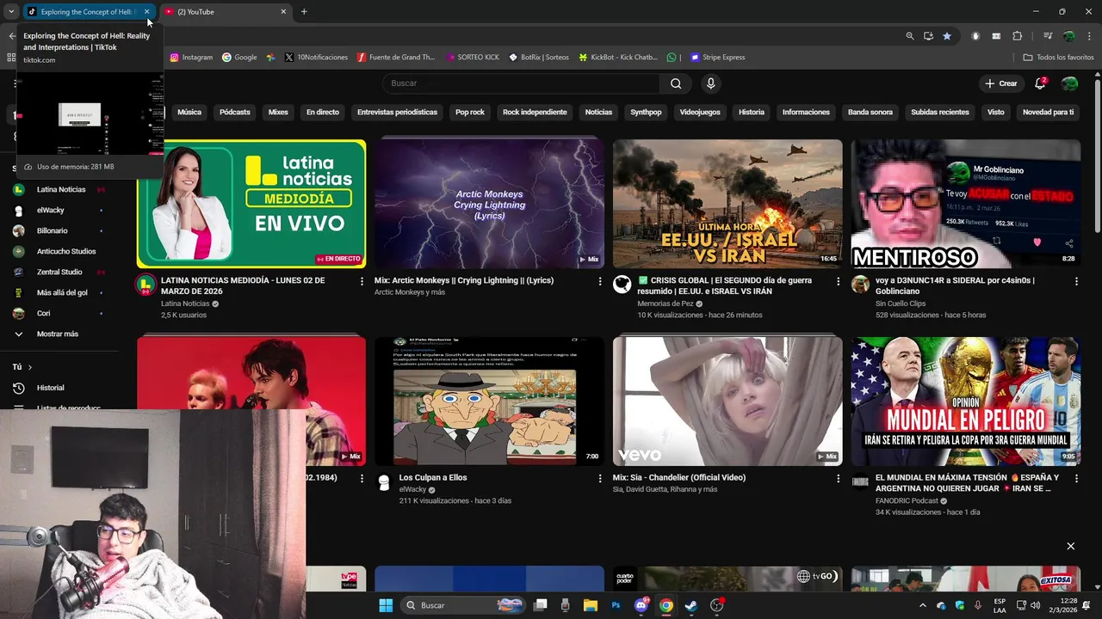Open Discord from taskbar
The height and width of the screenshot is (619, 1102).
641,605
